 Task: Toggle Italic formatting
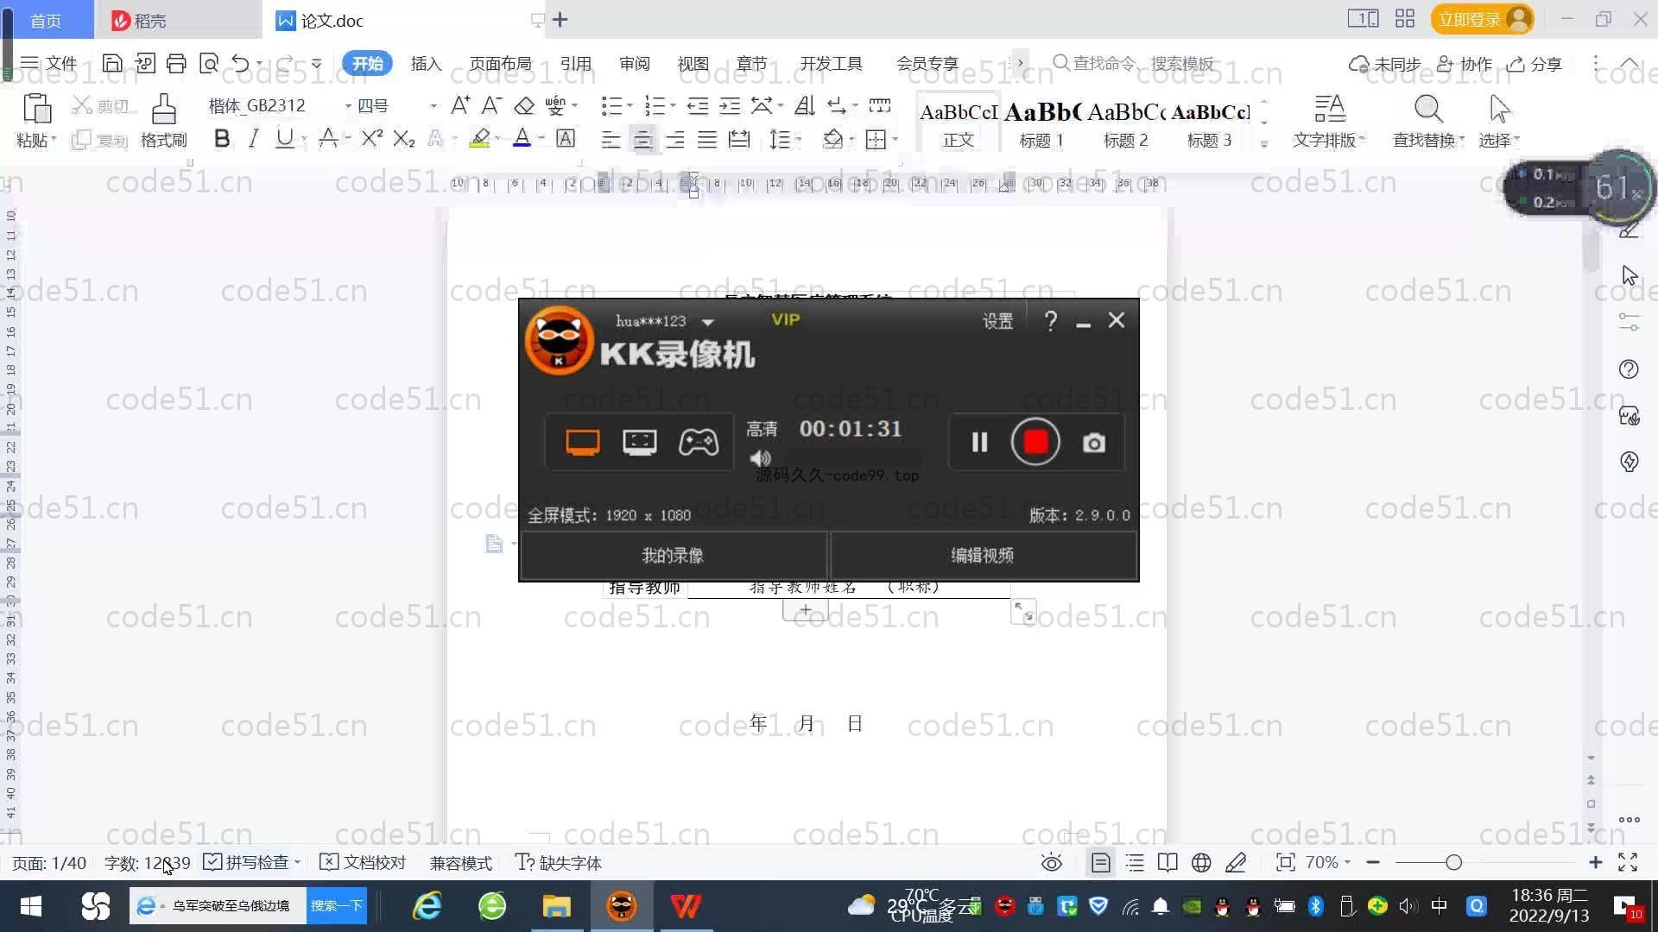253,138
